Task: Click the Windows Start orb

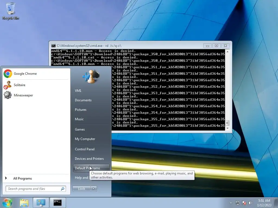Action: click(x=7, y=203)
